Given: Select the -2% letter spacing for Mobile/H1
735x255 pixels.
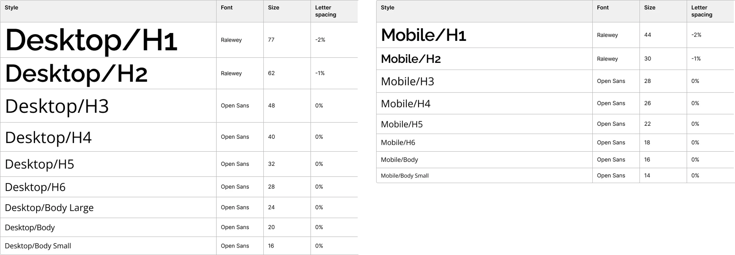Looking at the screenshot, I should click(x=696, y=35).
